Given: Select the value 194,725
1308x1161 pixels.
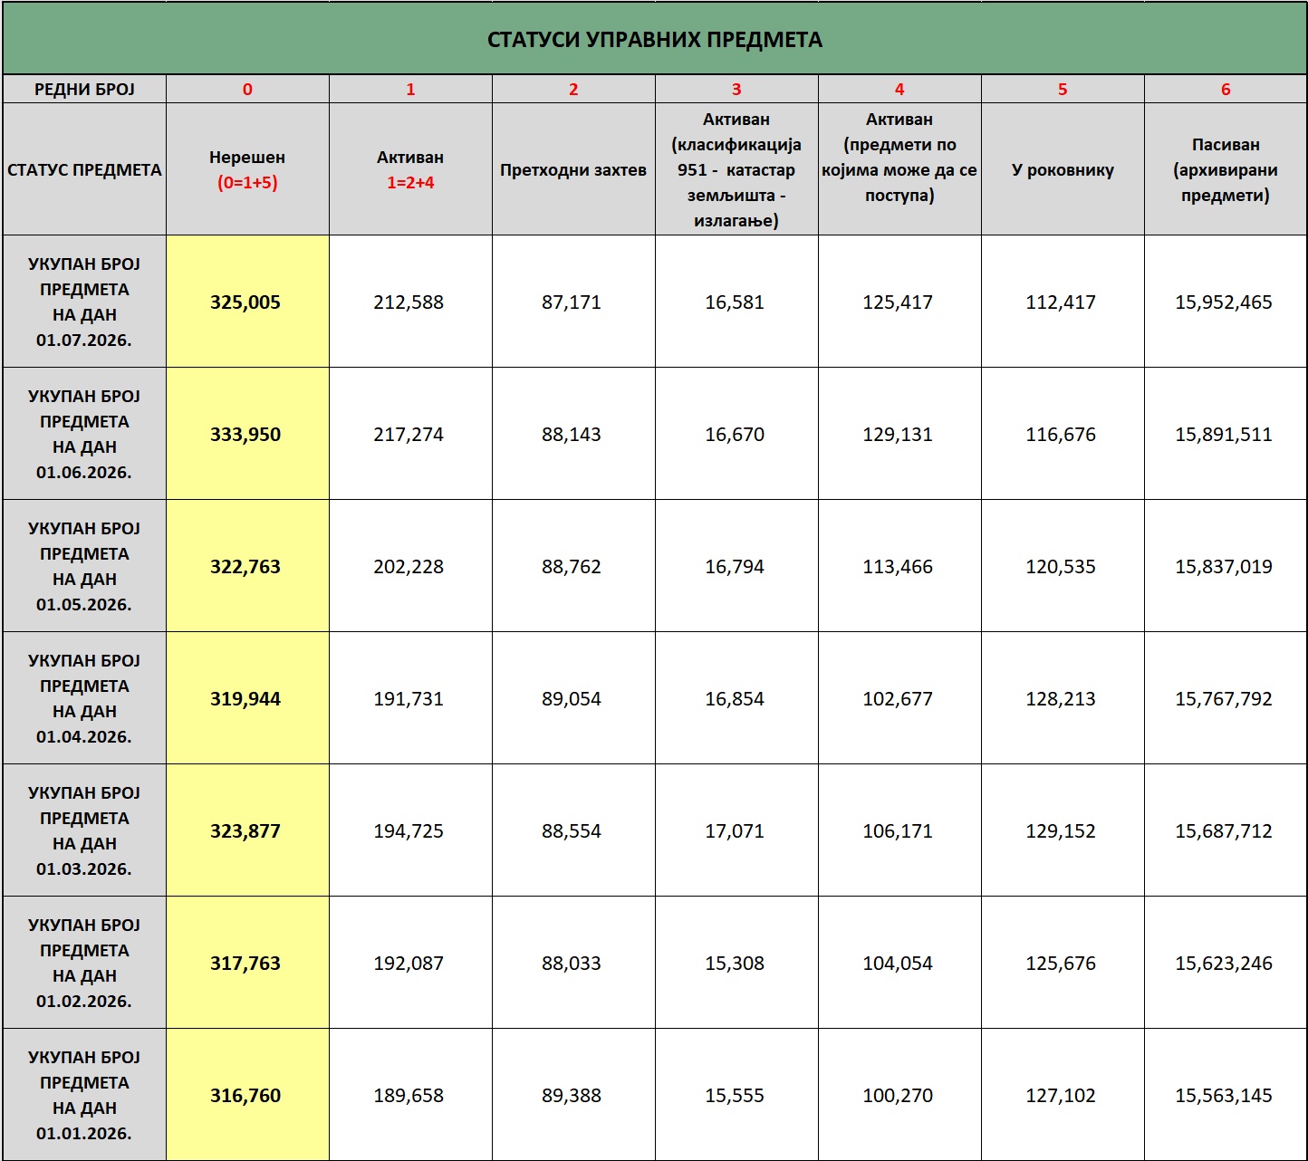Looking at the screenshot, I should (x=409, y=831).
